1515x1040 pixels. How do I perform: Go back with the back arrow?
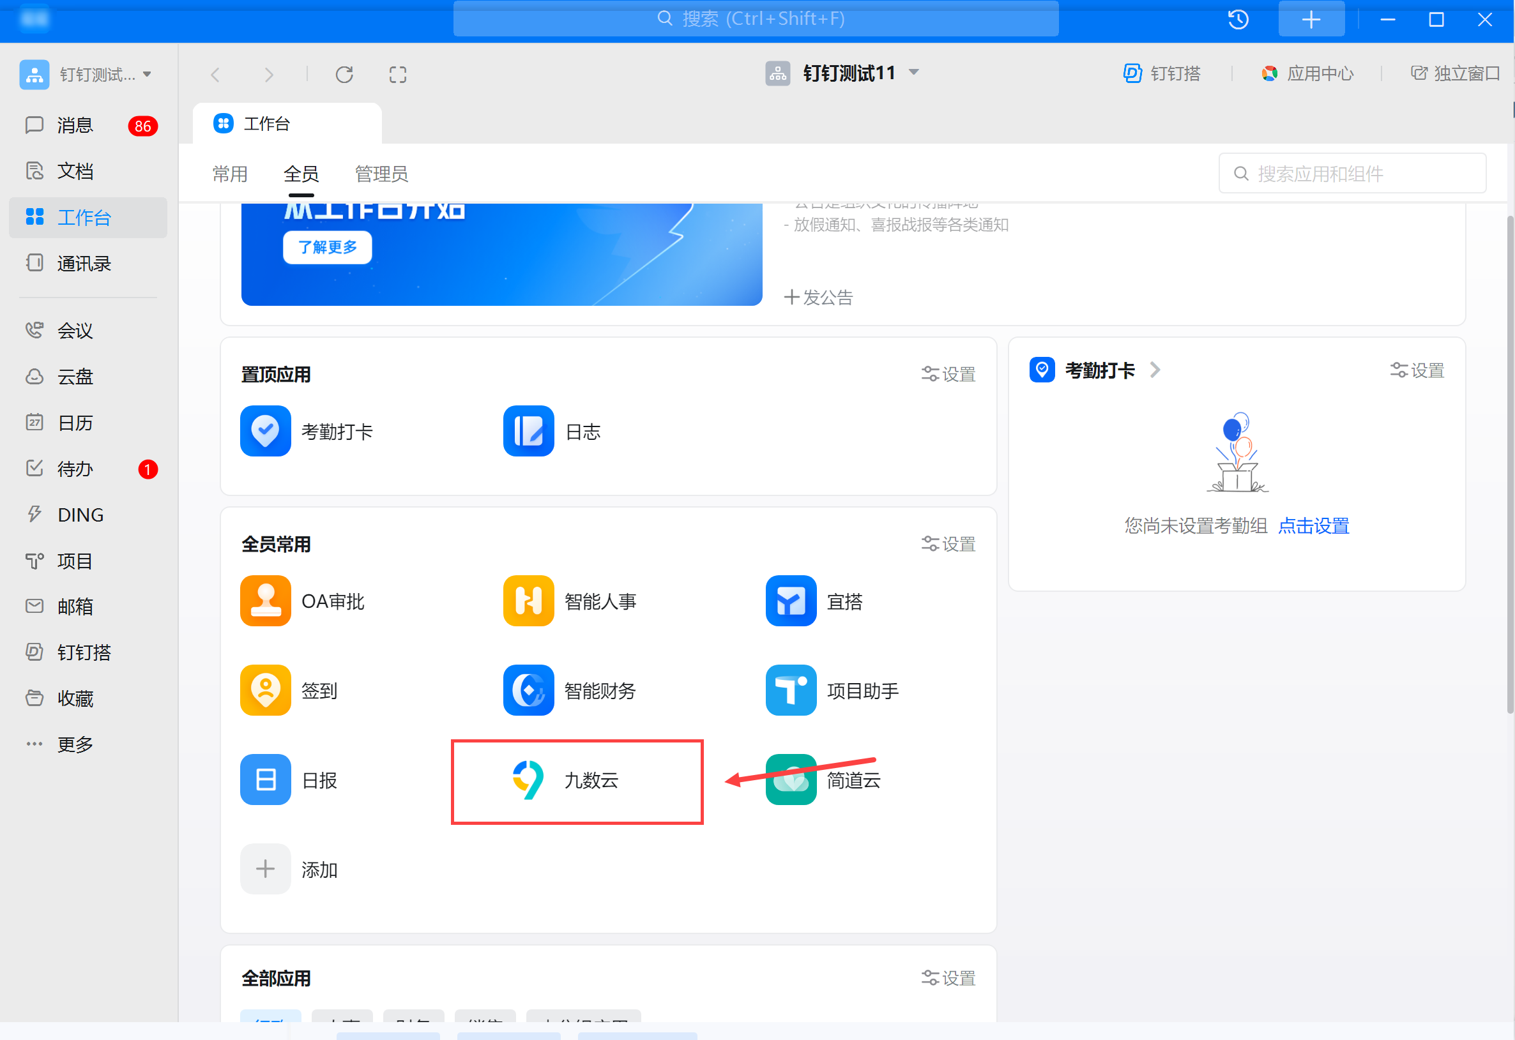pos(216,75)
